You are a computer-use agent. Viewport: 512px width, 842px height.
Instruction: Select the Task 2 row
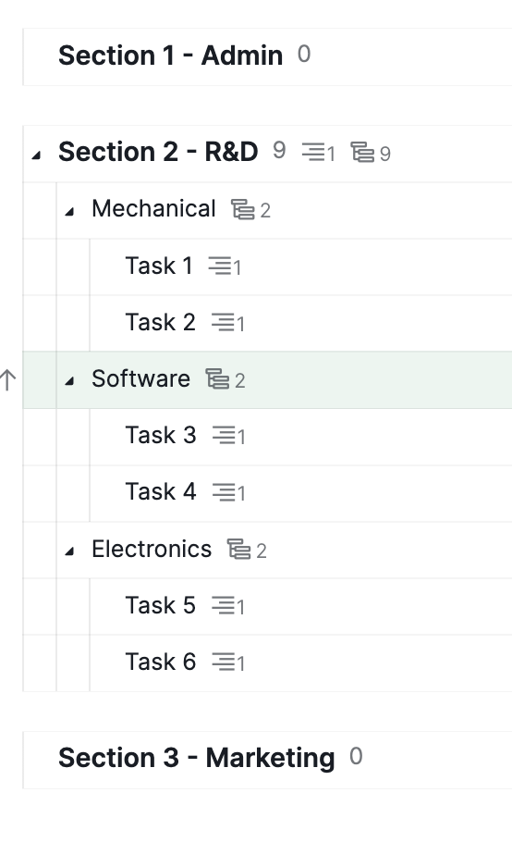(x=300, y=323)
